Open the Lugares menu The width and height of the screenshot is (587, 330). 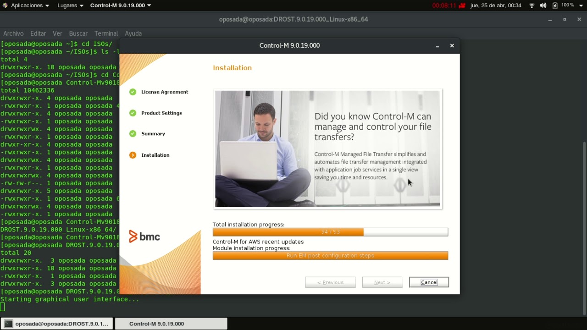(x=70, y=5)
